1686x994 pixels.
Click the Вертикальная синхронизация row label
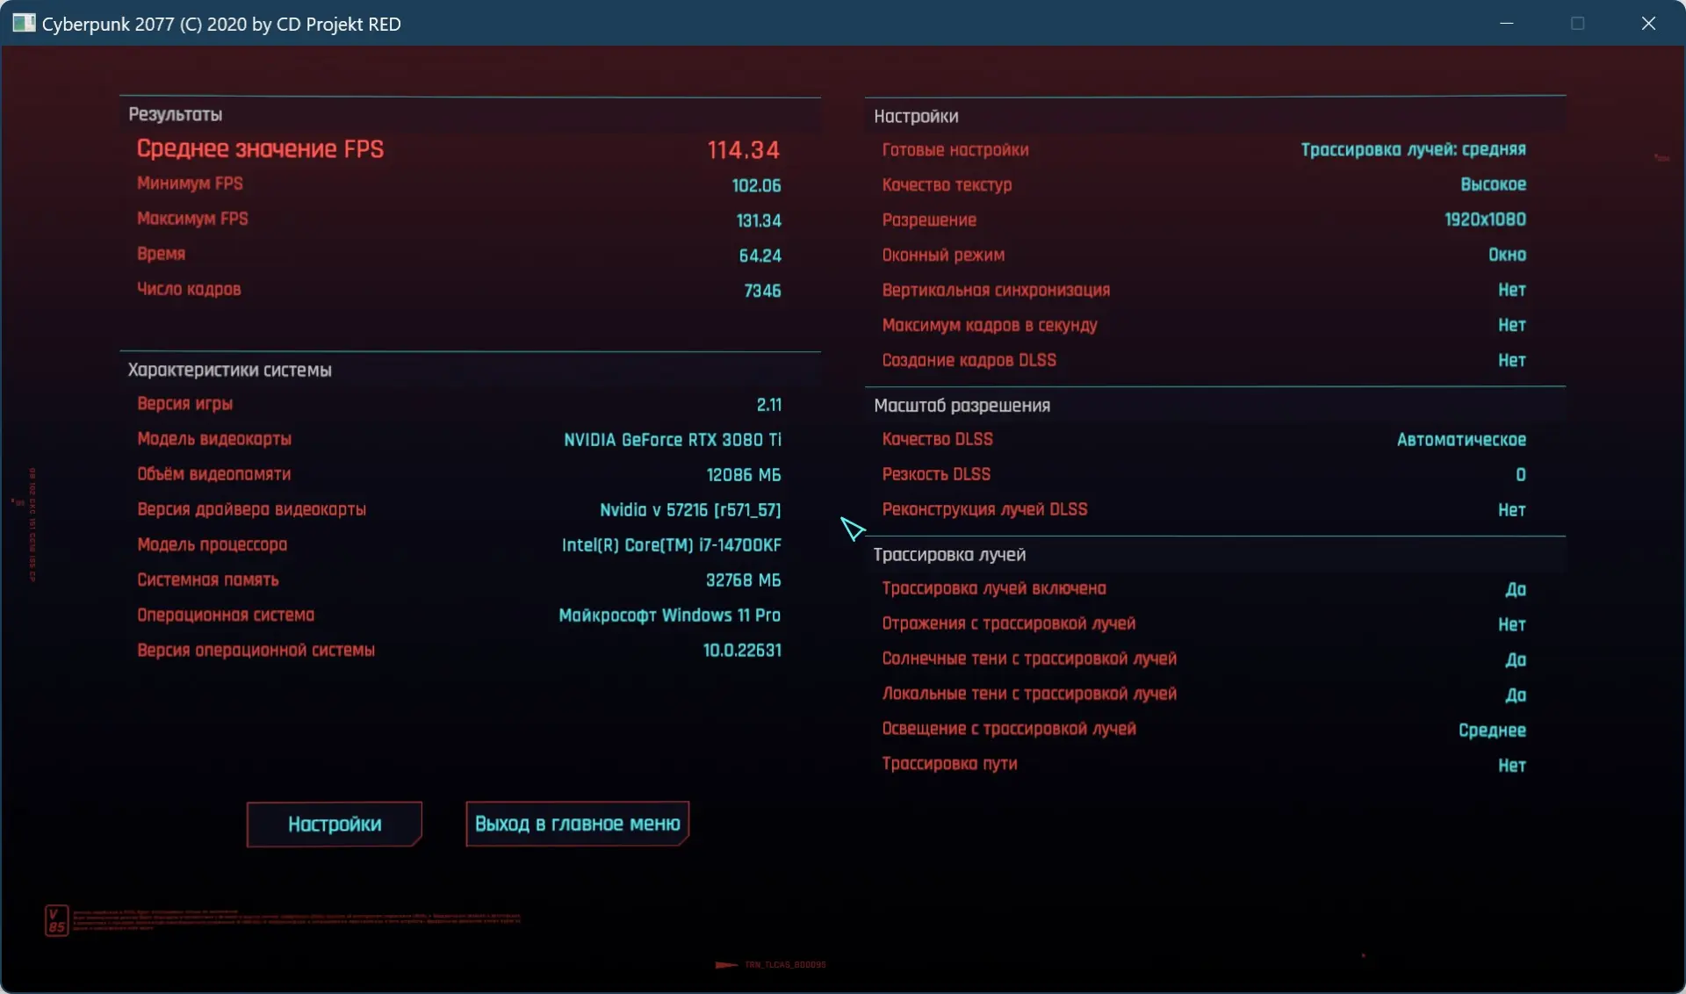point(996,290)
